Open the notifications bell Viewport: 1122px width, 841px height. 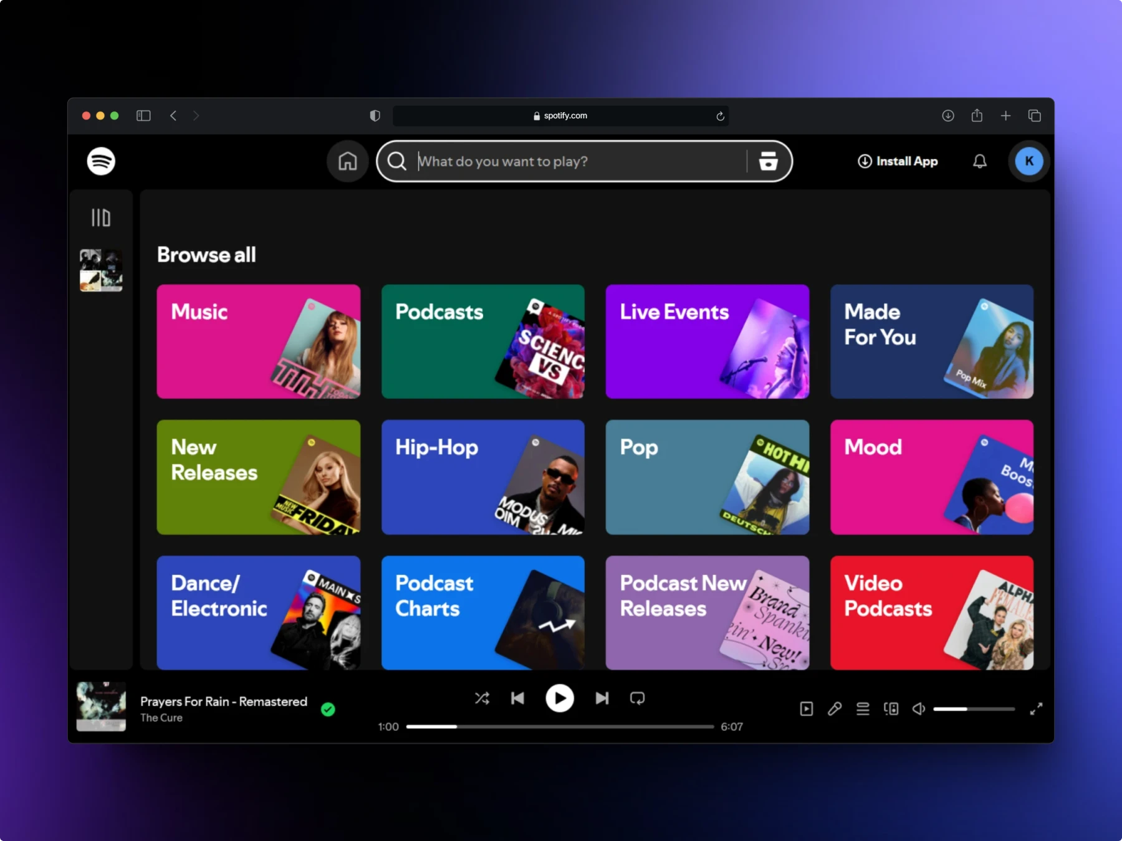980,161
